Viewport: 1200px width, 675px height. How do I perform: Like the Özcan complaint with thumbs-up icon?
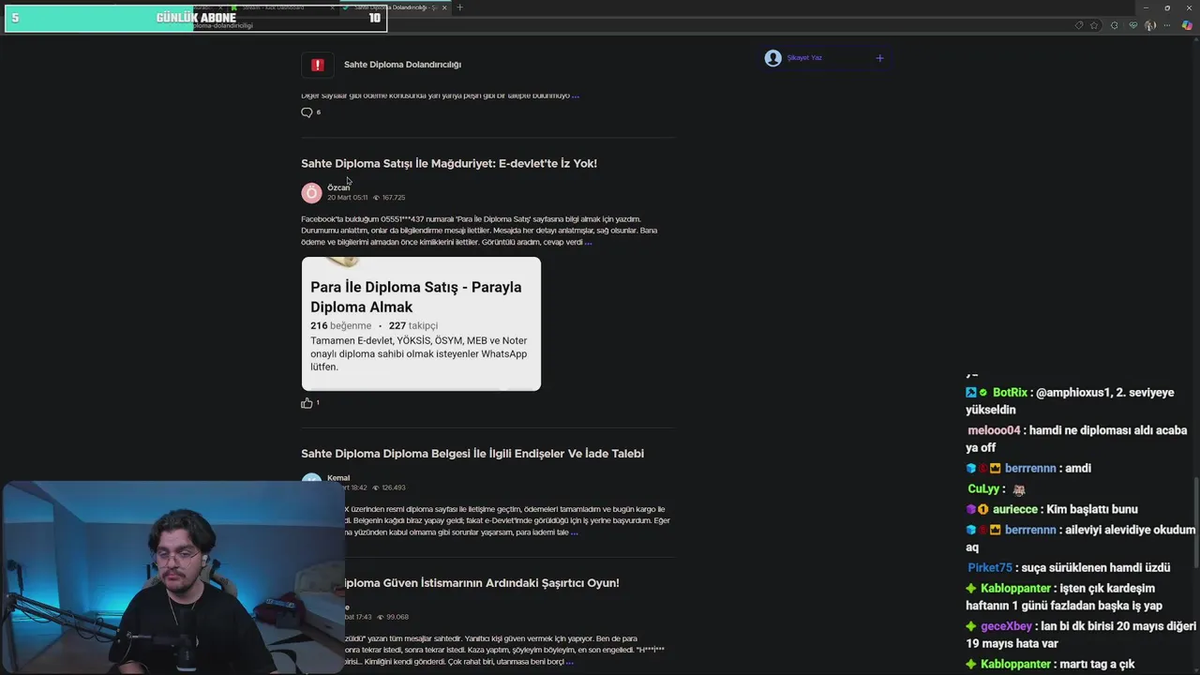(x=307, y=403)
